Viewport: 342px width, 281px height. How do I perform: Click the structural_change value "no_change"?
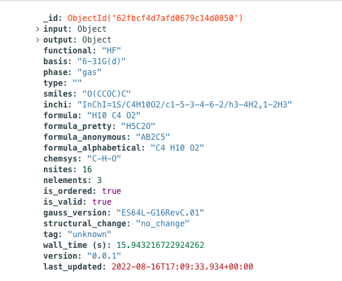point(162,224)
